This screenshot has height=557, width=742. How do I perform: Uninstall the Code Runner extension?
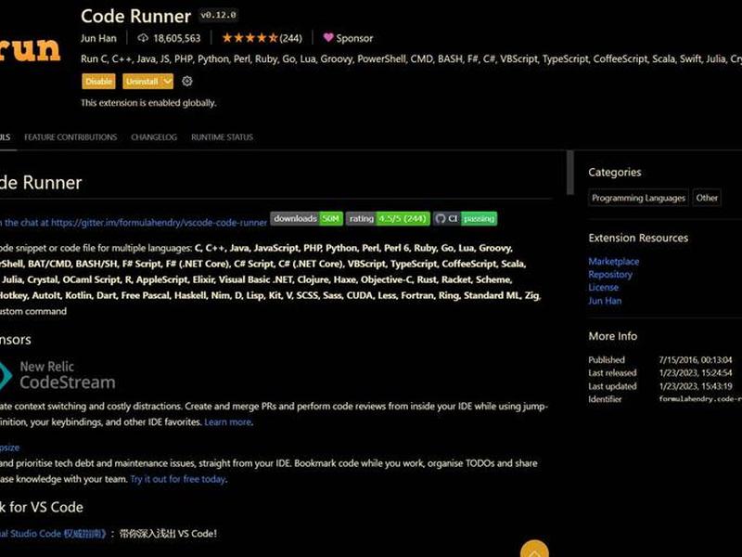[142, 81]
